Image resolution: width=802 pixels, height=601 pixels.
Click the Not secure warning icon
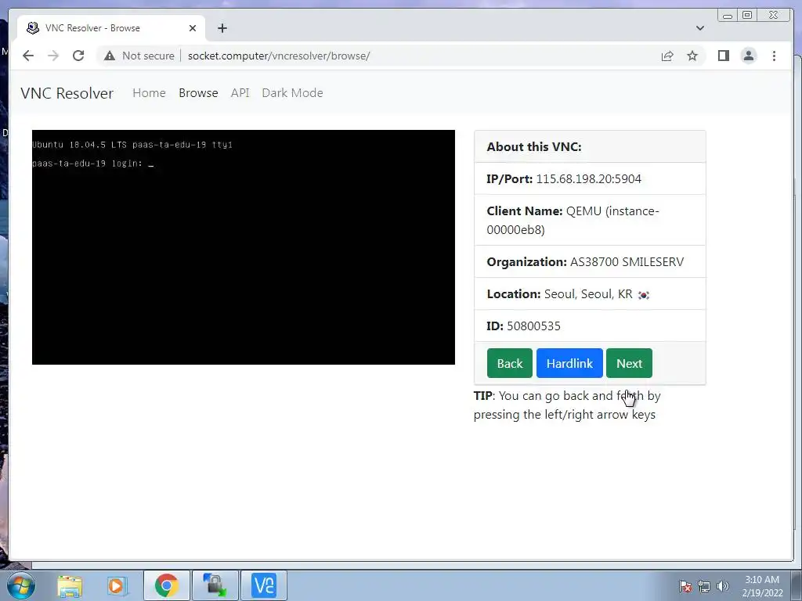click(110, 56)
